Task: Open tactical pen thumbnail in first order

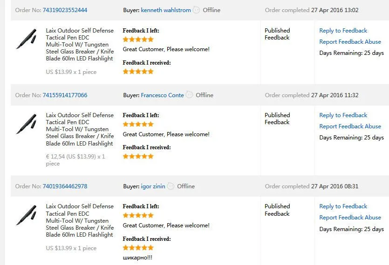Action: point(27,39)
